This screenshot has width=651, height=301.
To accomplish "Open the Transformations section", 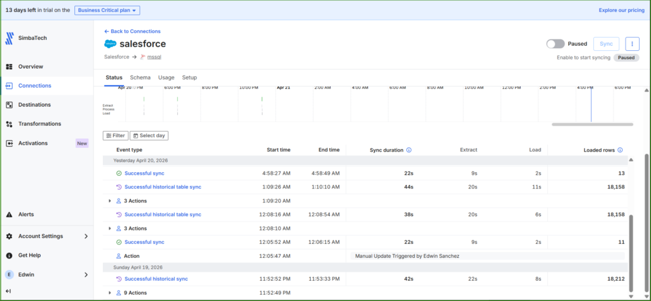I will 39,124.
